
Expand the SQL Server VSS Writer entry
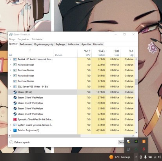click(x=10, y=87)
